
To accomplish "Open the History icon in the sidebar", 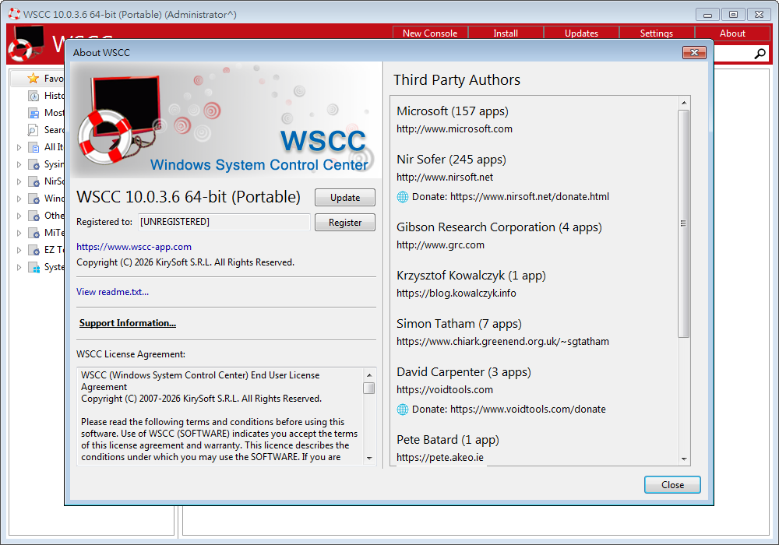I will click(33, 95).
